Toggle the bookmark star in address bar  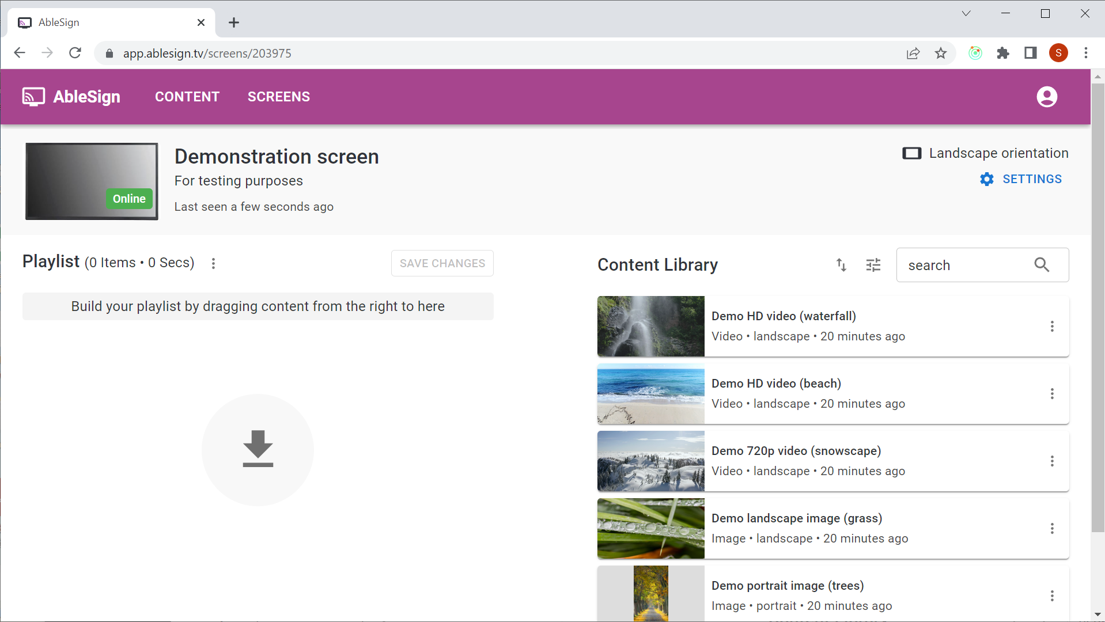pos(941,53)
